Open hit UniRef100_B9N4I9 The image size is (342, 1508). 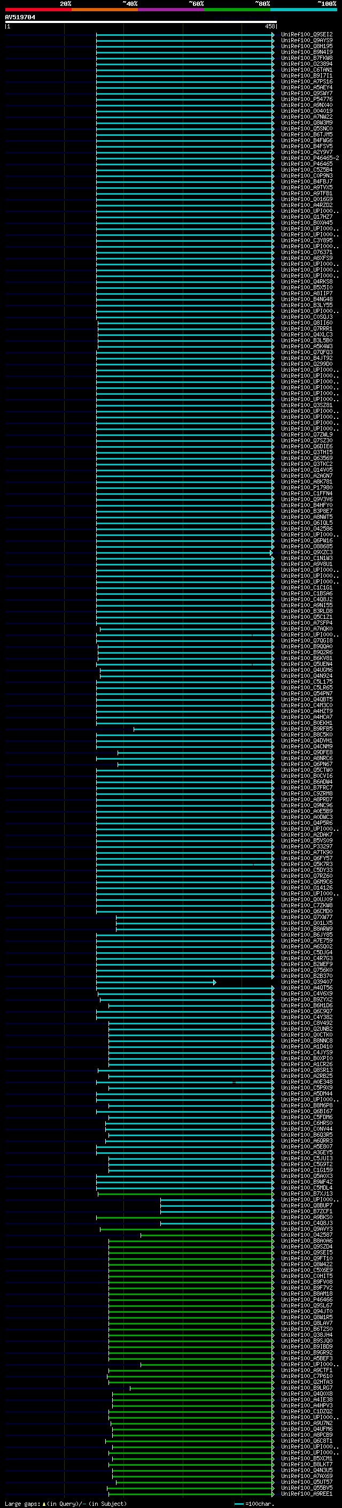pos(307,52)
